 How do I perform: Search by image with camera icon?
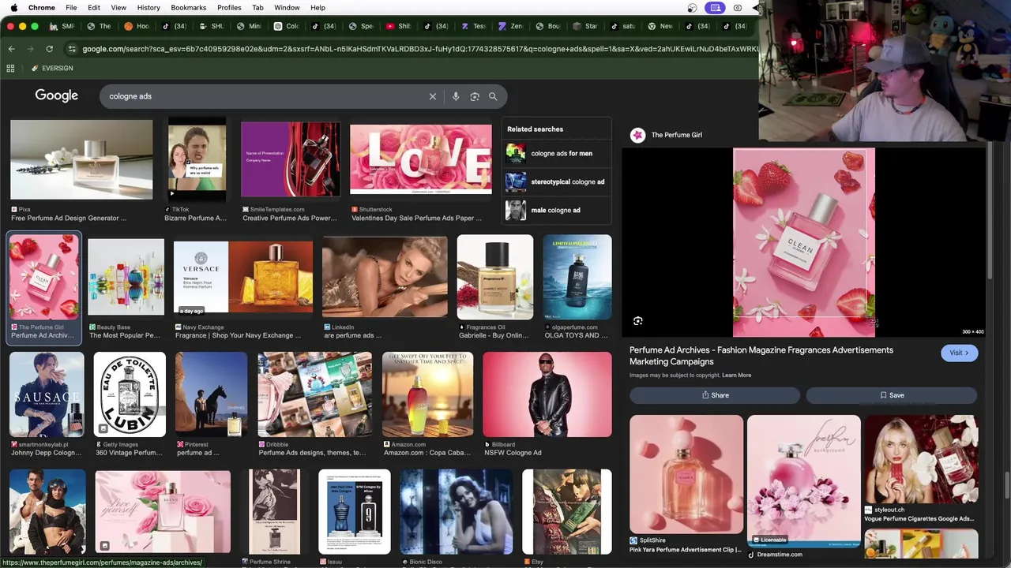point(475,96)
